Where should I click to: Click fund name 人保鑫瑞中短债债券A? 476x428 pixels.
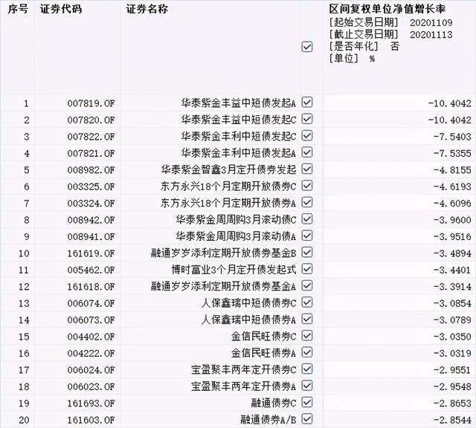248,320
